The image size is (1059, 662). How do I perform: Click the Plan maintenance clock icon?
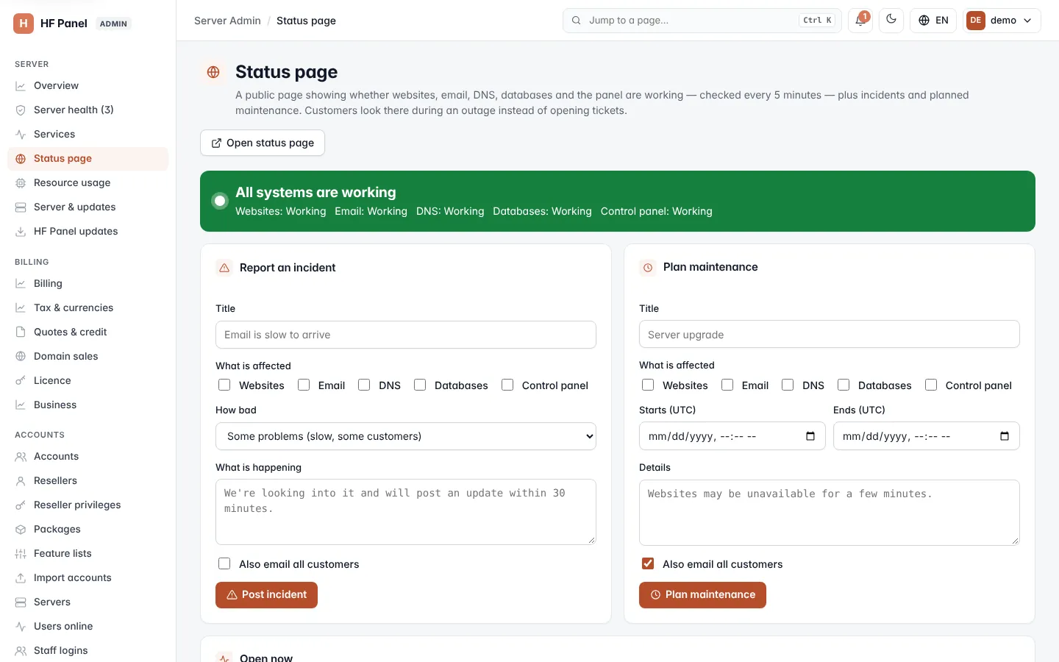tap(648, 268)
